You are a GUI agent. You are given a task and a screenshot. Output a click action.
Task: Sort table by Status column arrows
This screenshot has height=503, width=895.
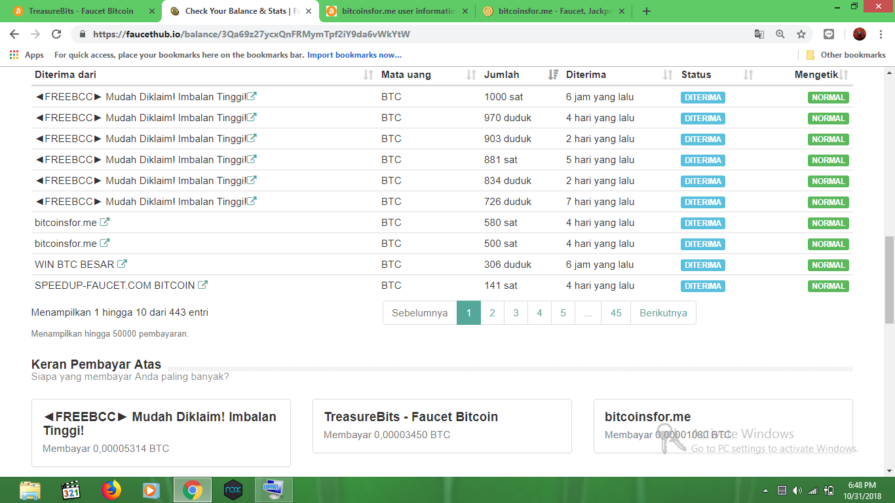[x=748, y=75]
